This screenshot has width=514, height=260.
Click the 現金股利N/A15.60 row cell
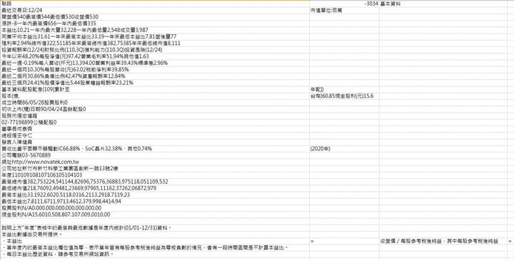(x=155, y=214)
